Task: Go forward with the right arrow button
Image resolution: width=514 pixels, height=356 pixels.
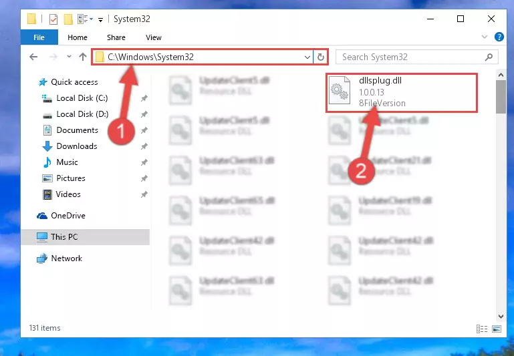Action: pyautogui.click(x=53, y=57)
